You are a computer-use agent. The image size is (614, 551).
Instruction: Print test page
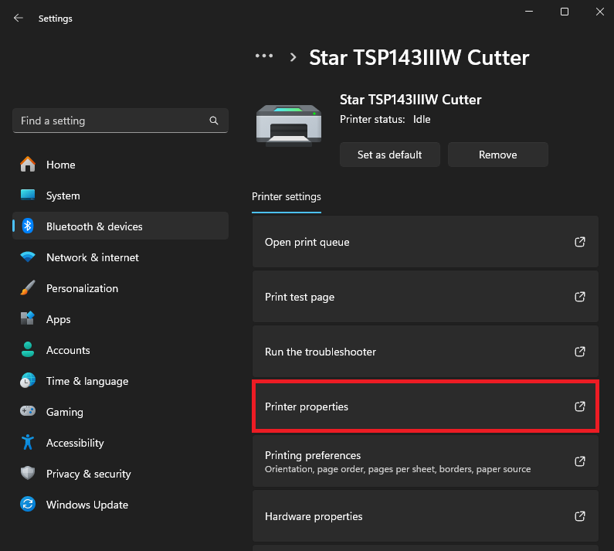(426, 297)
